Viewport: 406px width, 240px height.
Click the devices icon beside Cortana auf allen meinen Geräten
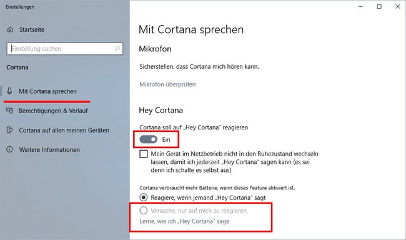pyautogui.click(x=9, y=130)
